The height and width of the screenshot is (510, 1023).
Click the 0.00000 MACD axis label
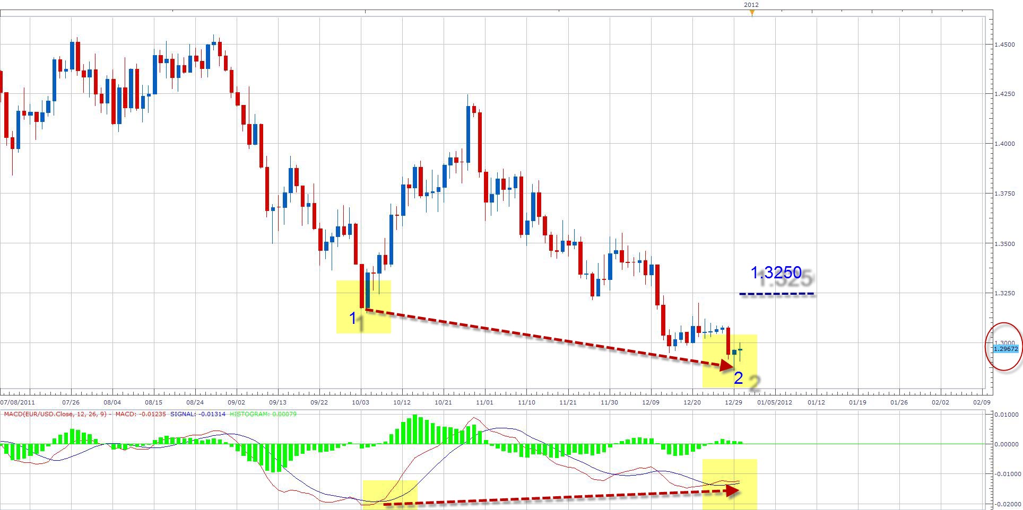[1007, 444]
